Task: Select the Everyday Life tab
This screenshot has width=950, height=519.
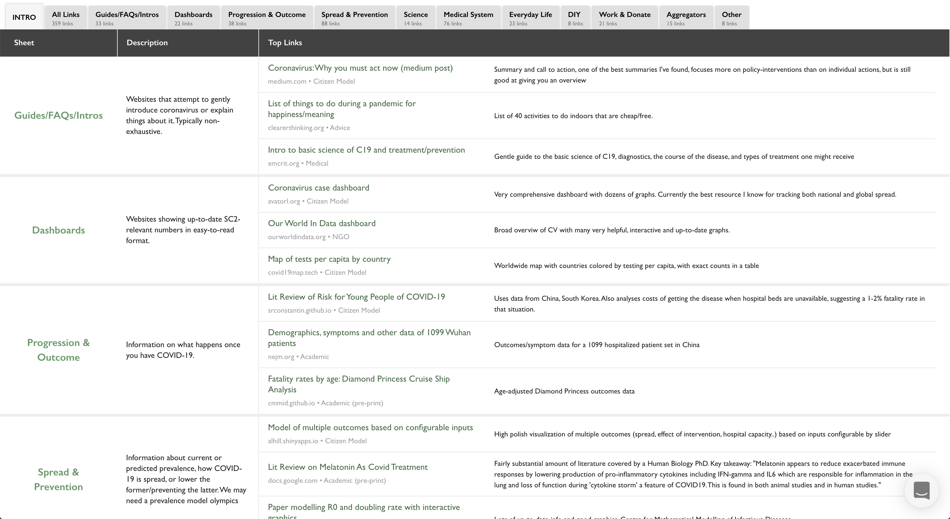Action: point(530,18)
